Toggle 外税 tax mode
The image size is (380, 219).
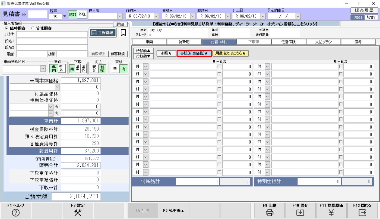tap(82, 15)
